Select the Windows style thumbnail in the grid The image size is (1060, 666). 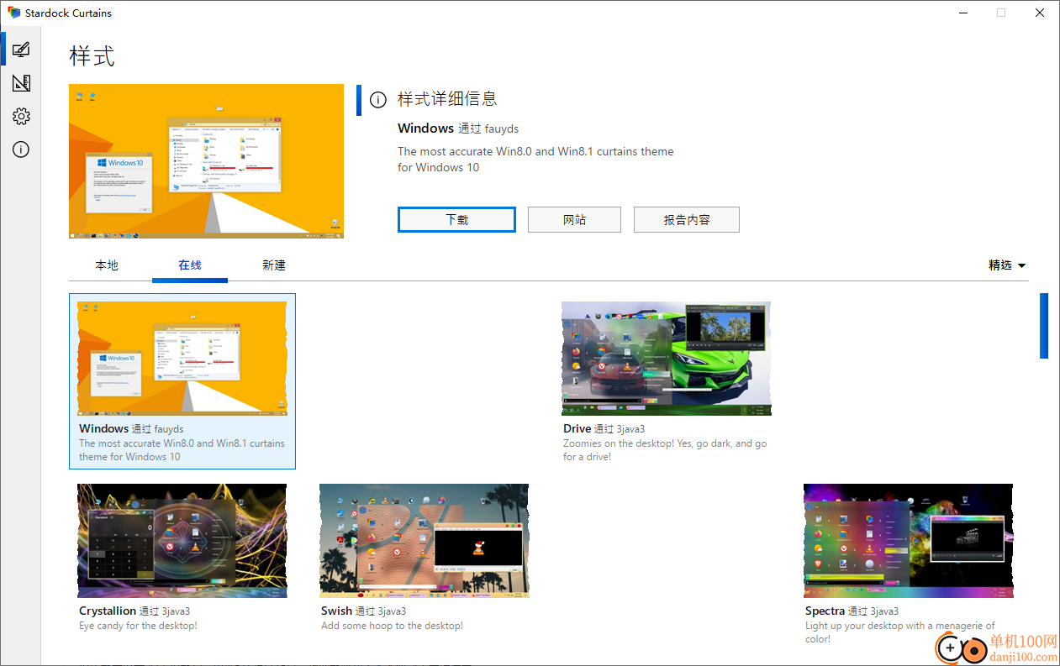pyautogui.click(x=182, y=359)
